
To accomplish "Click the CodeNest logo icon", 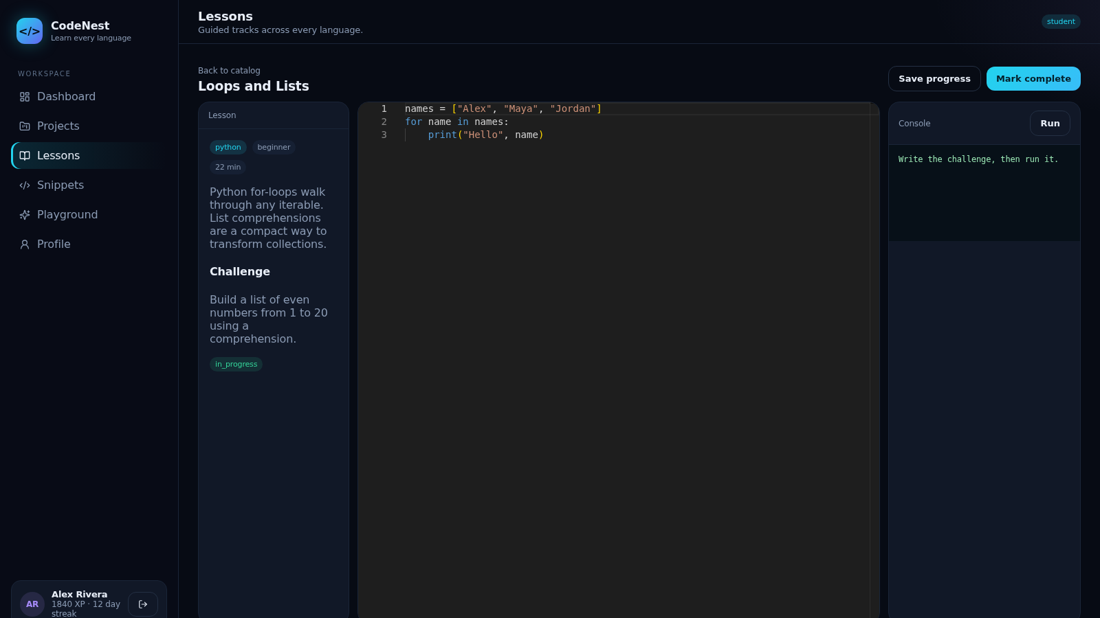I will coord(30,31).
